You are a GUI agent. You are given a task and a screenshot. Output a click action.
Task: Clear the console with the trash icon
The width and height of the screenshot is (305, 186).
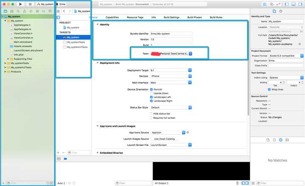click(x=237, y=183)
